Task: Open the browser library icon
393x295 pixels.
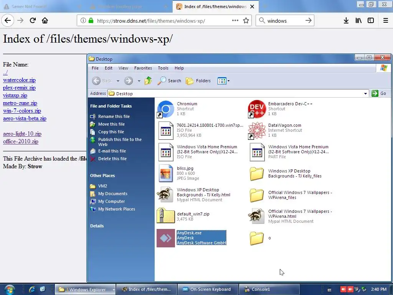Action: [x=358, y=21]
